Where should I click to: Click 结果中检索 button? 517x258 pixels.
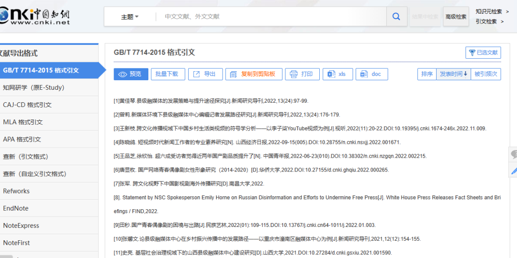(425, 16)
